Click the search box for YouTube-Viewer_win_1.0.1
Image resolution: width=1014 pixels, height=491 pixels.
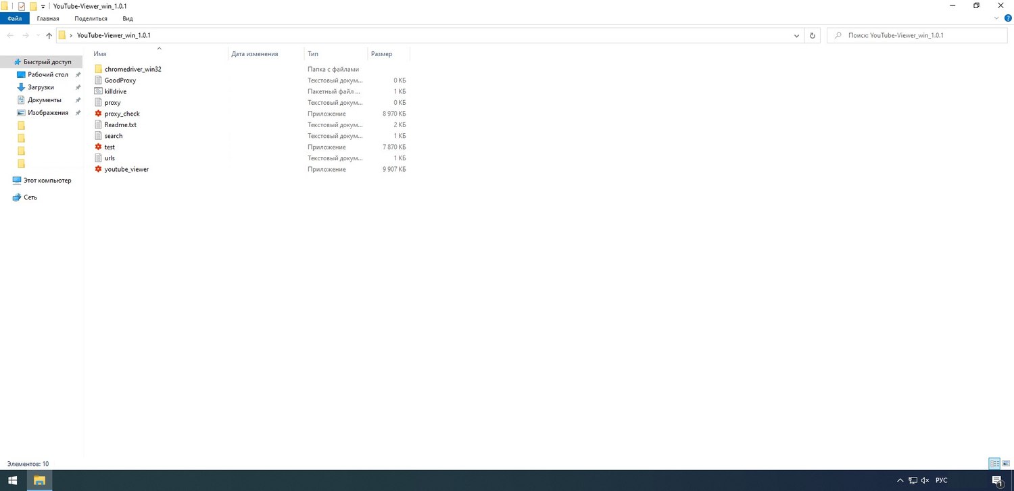[918, 35]
